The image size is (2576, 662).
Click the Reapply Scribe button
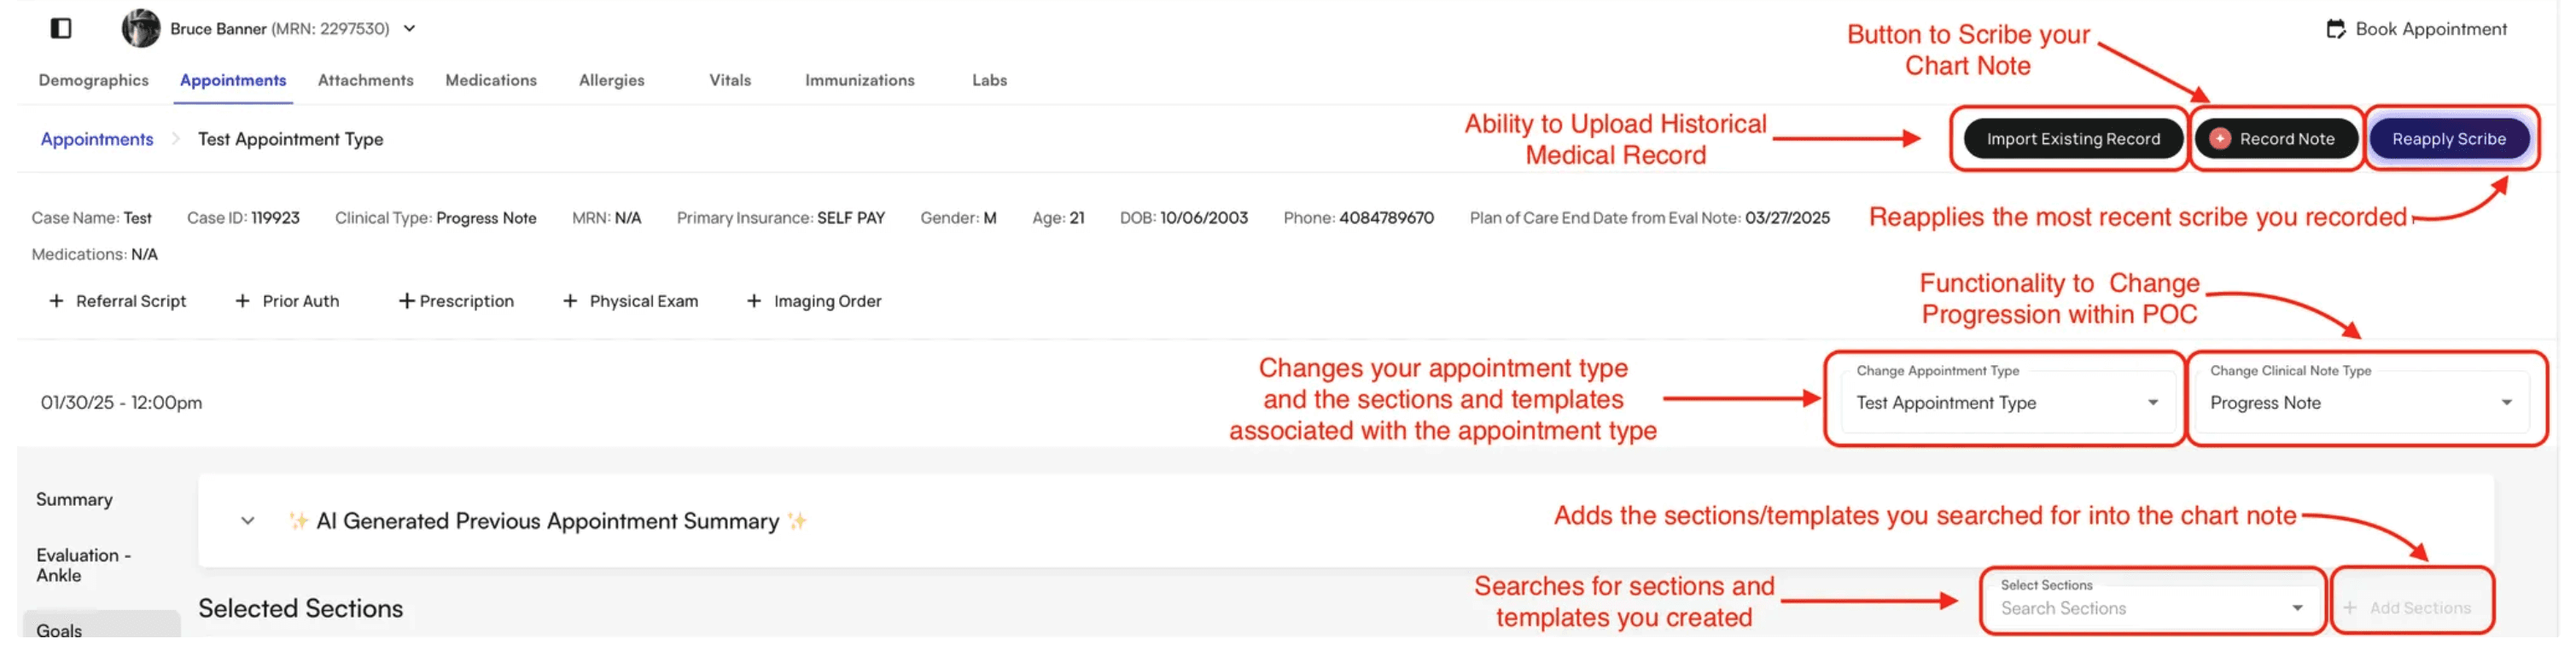(2448, 139)
